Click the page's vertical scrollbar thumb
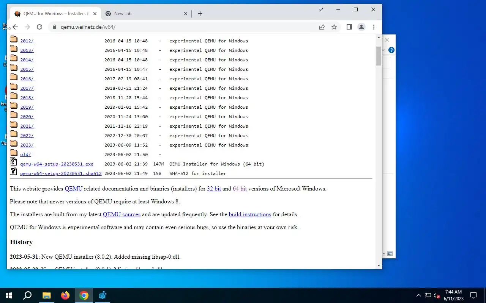Viewport: 486px width, 303px height. [x=379, y=56]
